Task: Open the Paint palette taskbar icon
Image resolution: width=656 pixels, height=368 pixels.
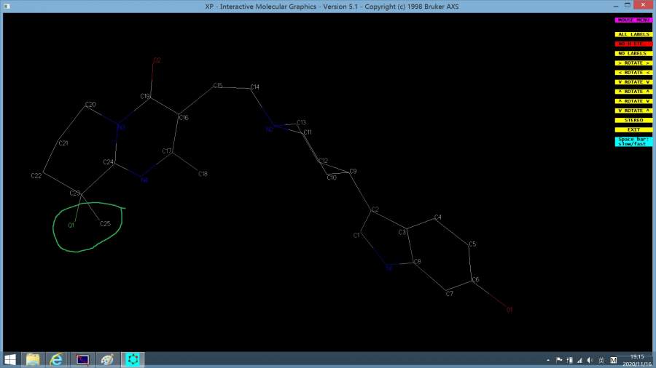Action: pos(106,359)
